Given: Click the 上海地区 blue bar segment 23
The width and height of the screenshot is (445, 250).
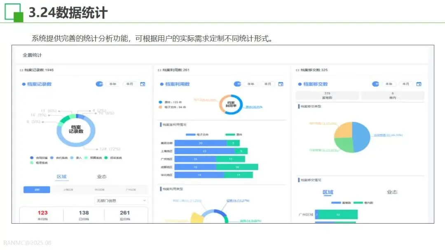Looking at the screenshot, I should 205,151.
